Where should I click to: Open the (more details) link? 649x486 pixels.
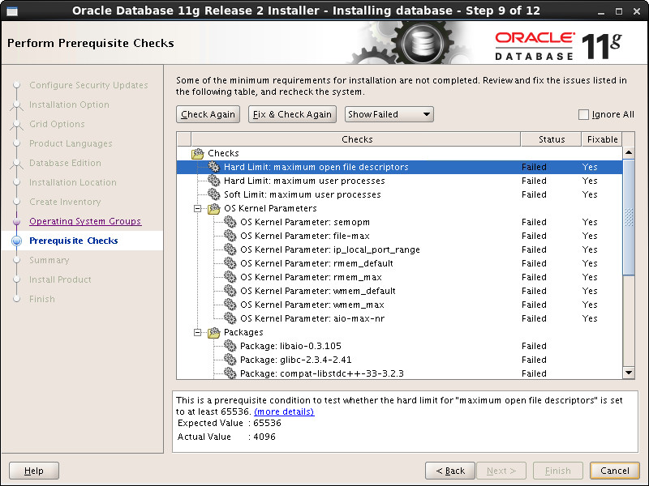(x=284, y=411)
